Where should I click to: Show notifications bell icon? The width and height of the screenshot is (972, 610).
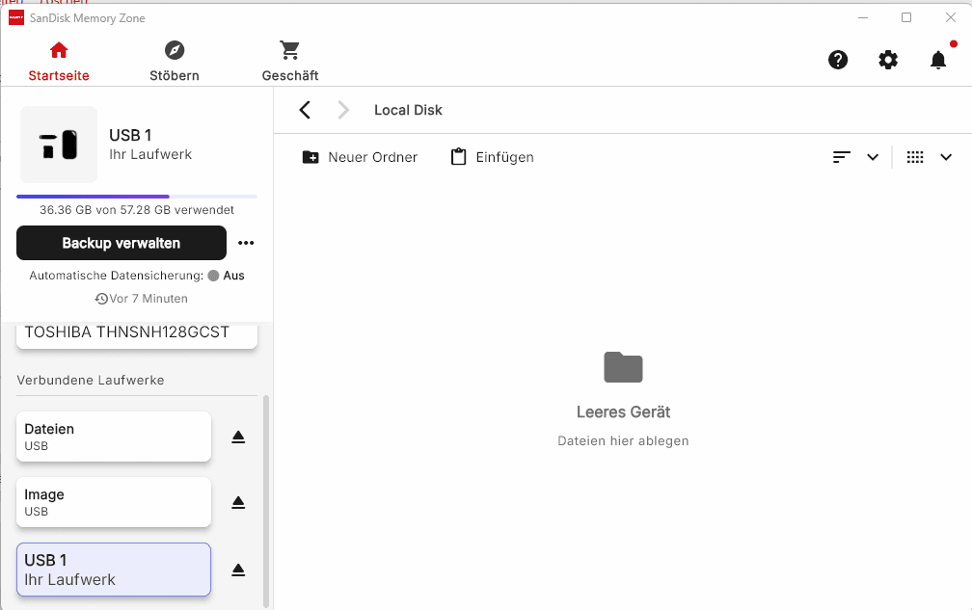pos(938,60)
